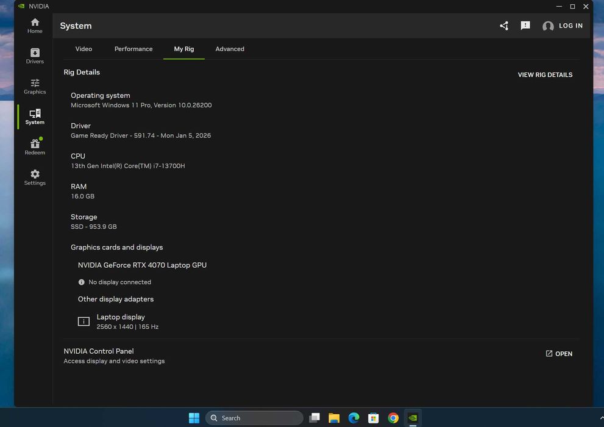Open the Graphics section
Viewport: 604px width, 427px height.
pyautogui.click(x=35, y=87)
